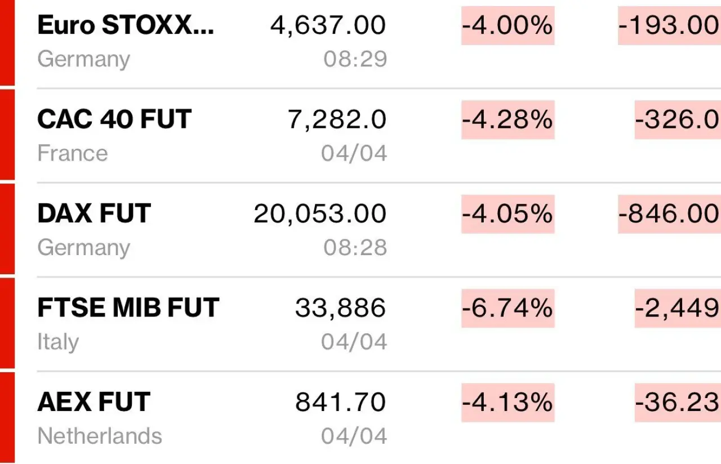
Task: Tap the -2,449 point change value
Action: (x=678, y=308)
